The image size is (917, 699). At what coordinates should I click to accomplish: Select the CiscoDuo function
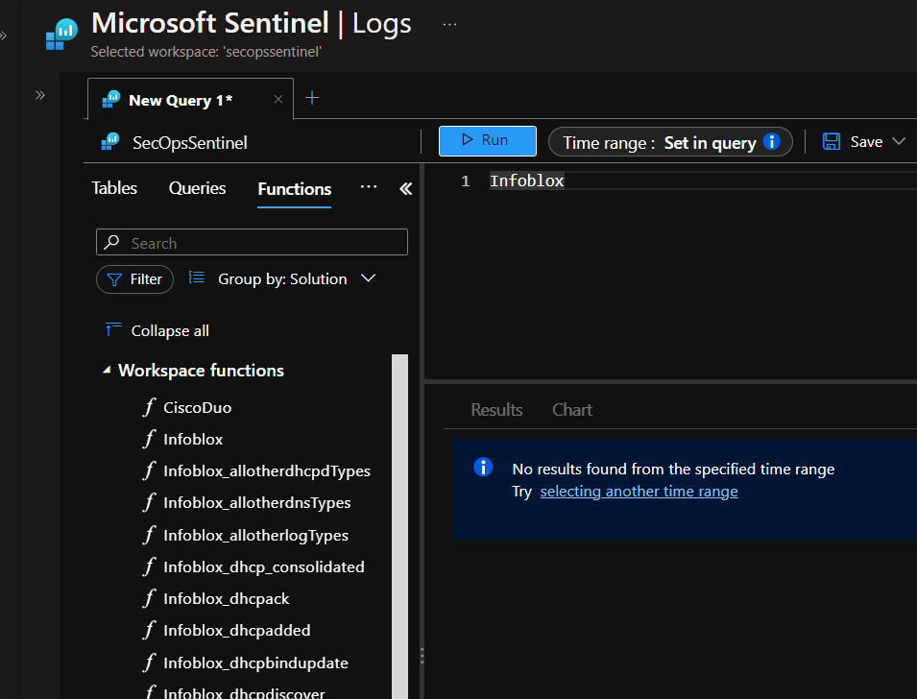(x=197, y=408)
